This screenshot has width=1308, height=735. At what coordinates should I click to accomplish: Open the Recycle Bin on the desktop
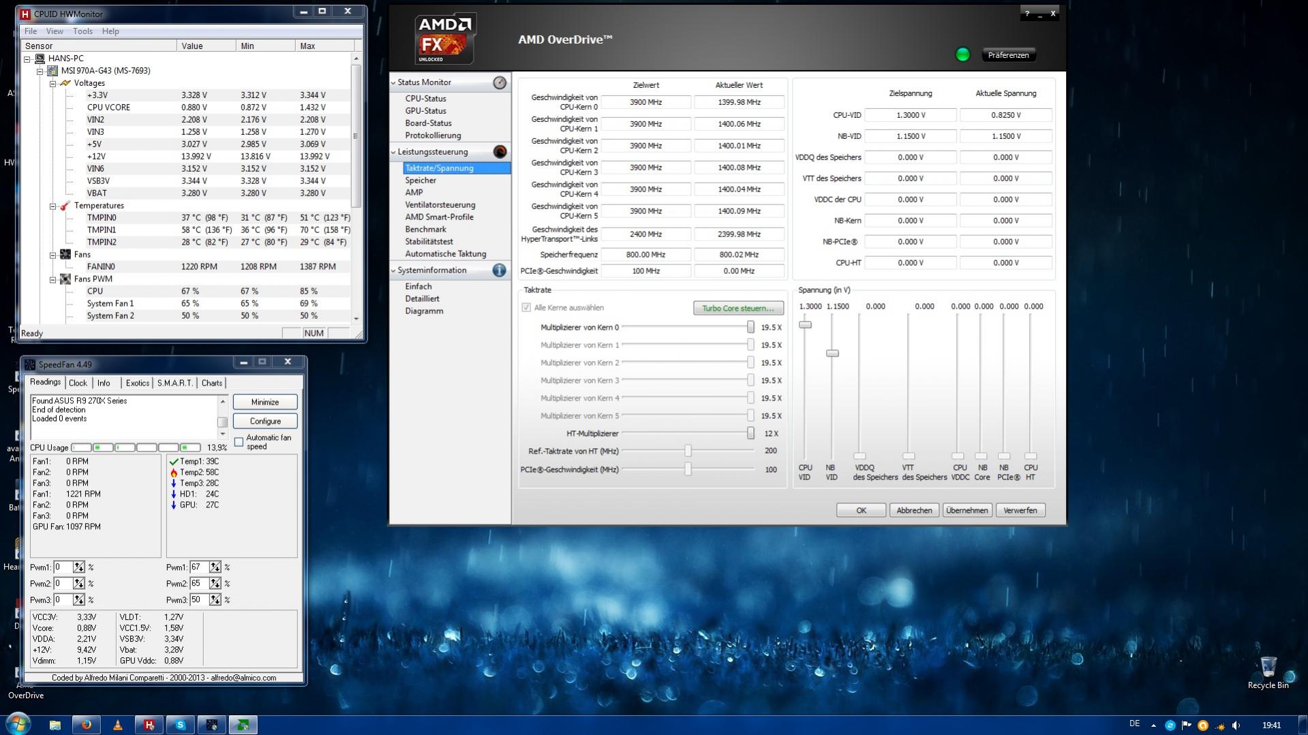[1268, 672]
